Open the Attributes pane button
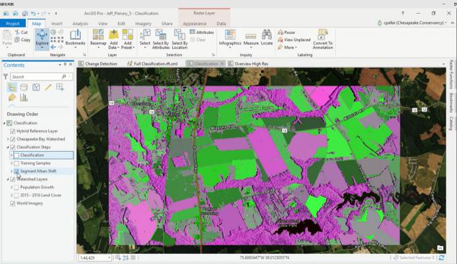The width and height of the screenshot is (457, 264). [x=202, y=32]
